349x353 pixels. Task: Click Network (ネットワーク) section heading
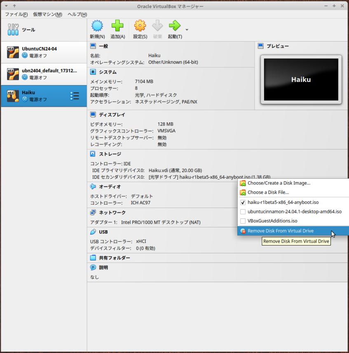click(x=112, y=213)
